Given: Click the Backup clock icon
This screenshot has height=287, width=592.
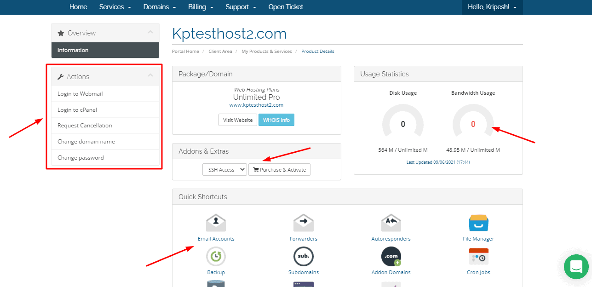Looking at the screenshot, I should [x=216, y=257].
